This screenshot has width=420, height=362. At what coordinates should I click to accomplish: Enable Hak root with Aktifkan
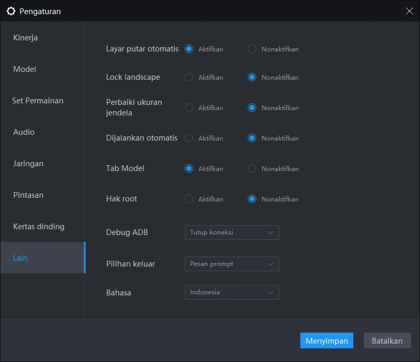(x=189, y=199)
